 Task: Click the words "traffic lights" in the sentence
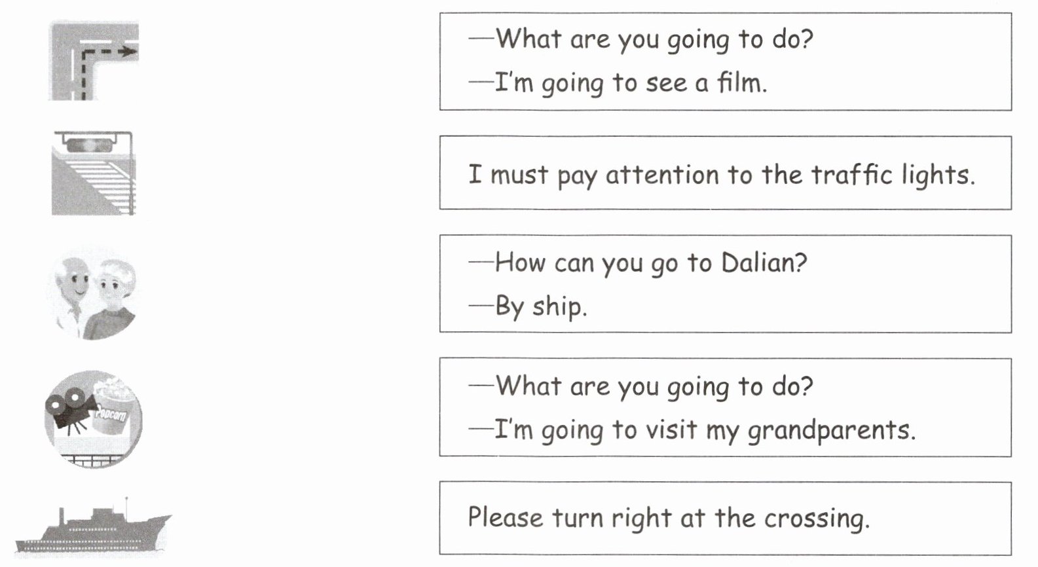pyautogui.click(x=893, y=175)
